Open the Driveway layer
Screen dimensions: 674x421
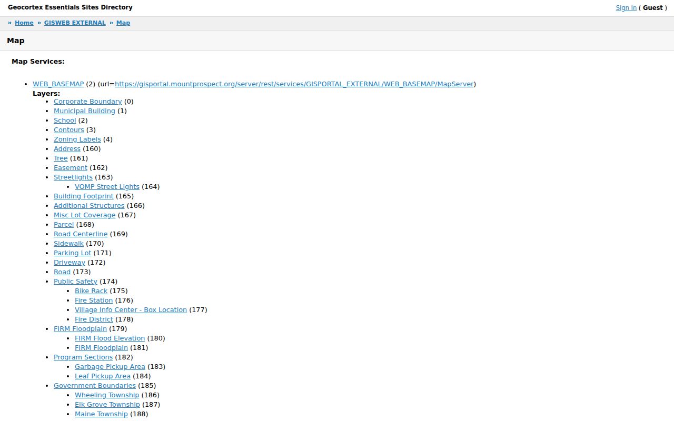coord(70,263)
